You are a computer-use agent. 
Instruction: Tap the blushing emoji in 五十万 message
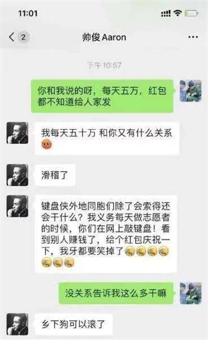(47, 144)
